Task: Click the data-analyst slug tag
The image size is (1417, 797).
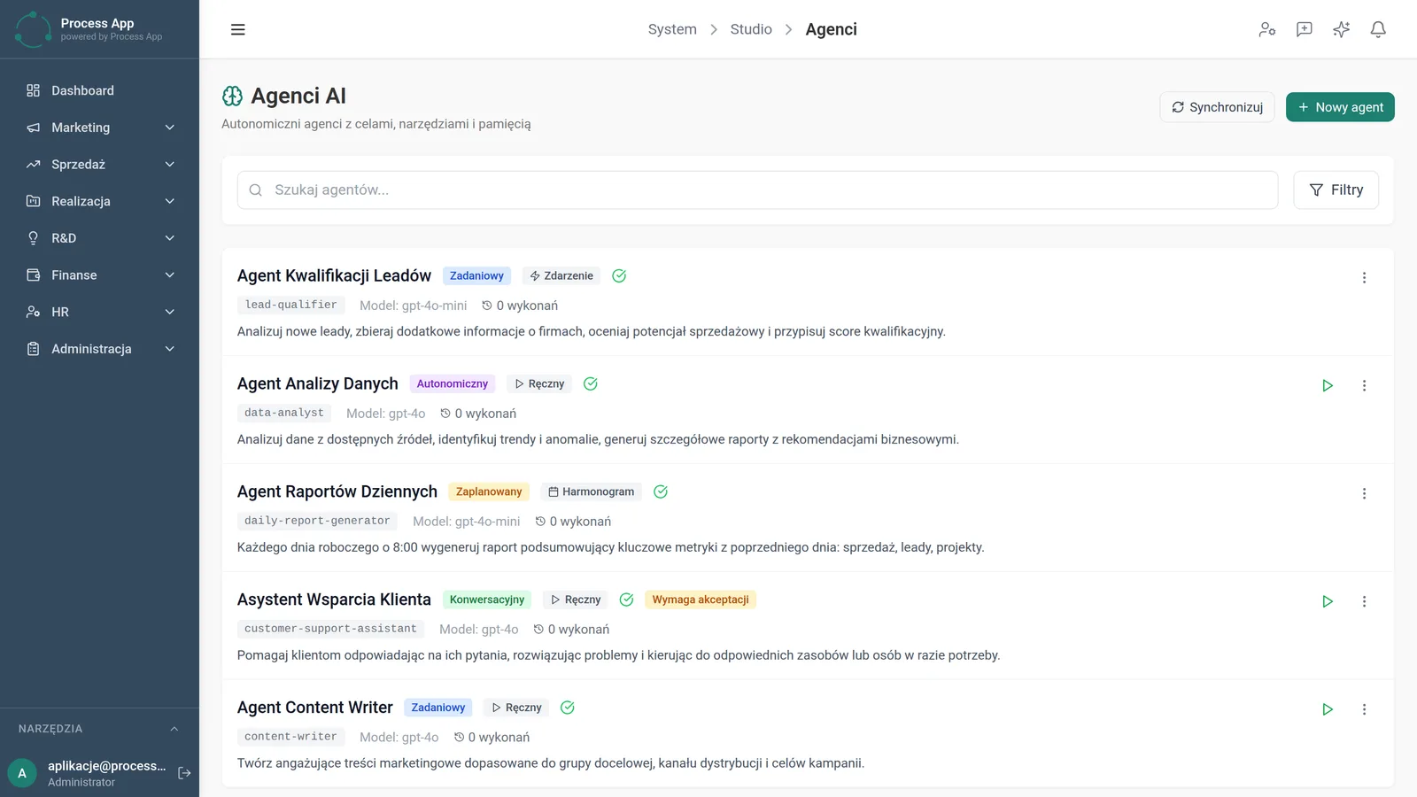Action: tap(284, 413)
